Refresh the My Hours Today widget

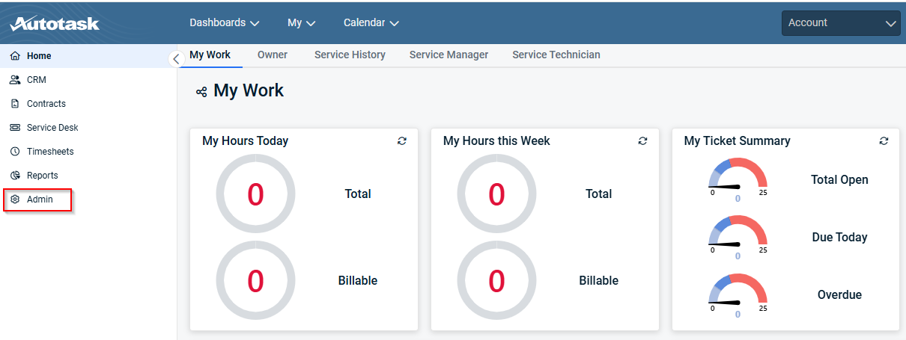[x=402, y=140]
